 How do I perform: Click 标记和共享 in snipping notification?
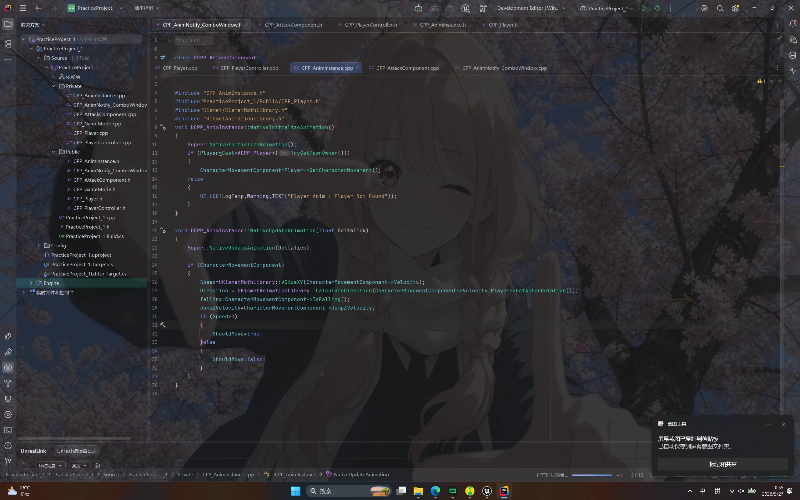click(x=723, y=464)
